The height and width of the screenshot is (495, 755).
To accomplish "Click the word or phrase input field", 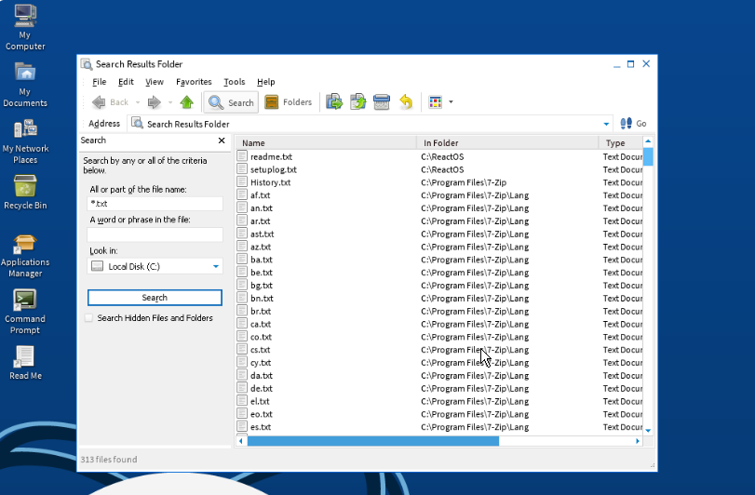I will (x=155, y=234).
